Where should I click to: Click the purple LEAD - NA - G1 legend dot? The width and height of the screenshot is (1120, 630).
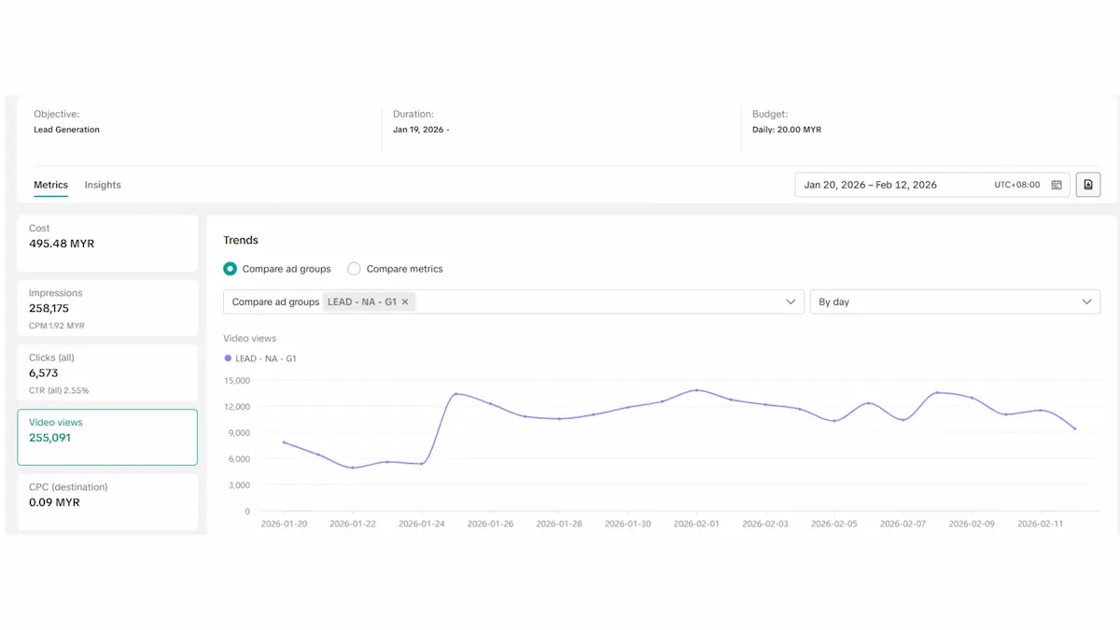(228, 358)
